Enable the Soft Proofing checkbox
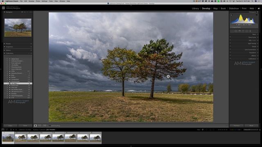The image size is (262, 147). (50, 126)
